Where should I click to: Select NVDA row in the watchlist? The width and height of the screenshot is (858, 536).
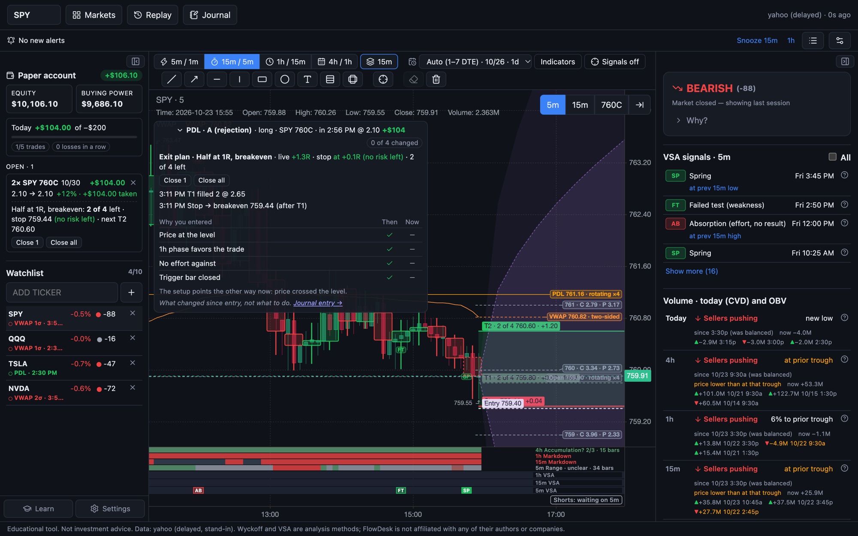click(74, 393)
